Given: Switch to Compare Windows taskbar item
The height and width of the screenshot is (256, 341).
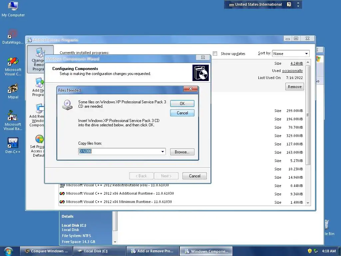Looking at the screenshot, I should [46, 251].
